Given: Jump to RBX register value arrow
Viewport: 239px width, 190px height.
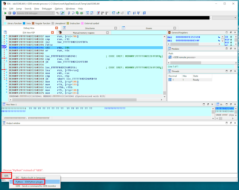Looking at the screenshot, I should click(x=219, y=41).
